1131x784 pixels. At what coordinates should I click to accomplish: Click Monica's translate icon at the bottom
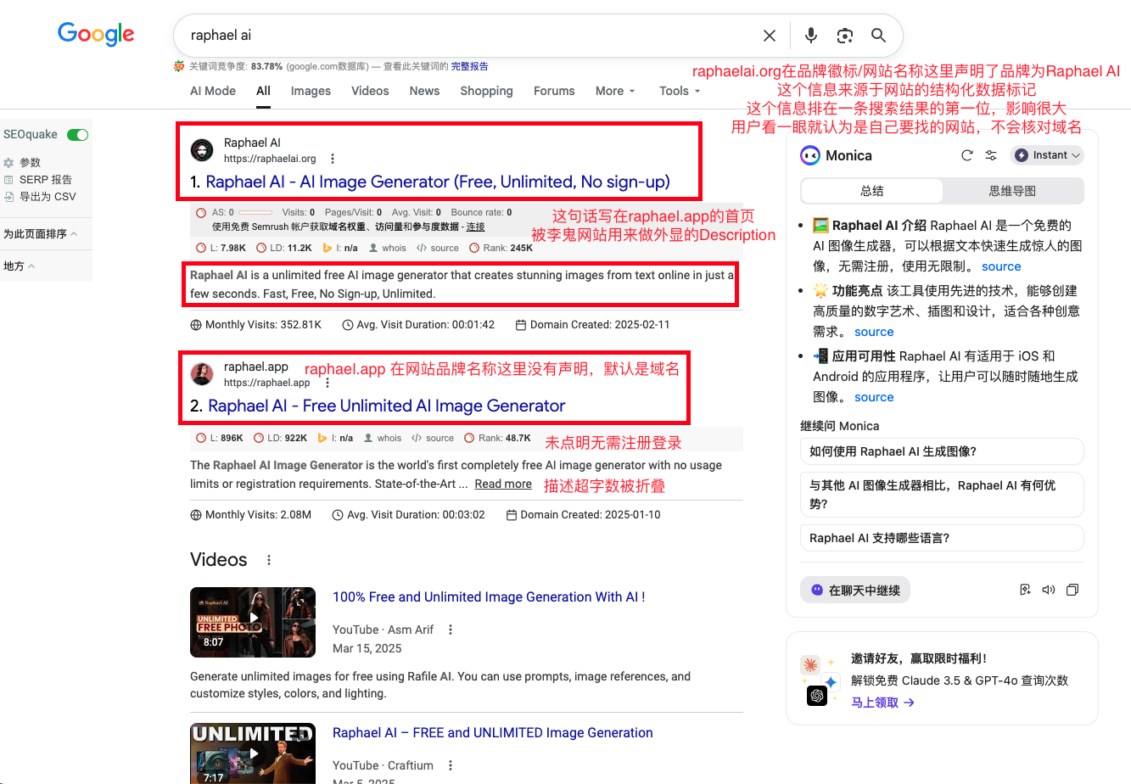click(x=1025, y=590)
